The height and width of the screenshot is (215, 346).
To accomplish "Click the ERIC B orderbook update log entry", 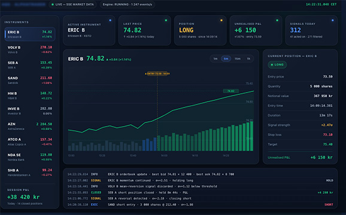I will [x=200, y=174].
